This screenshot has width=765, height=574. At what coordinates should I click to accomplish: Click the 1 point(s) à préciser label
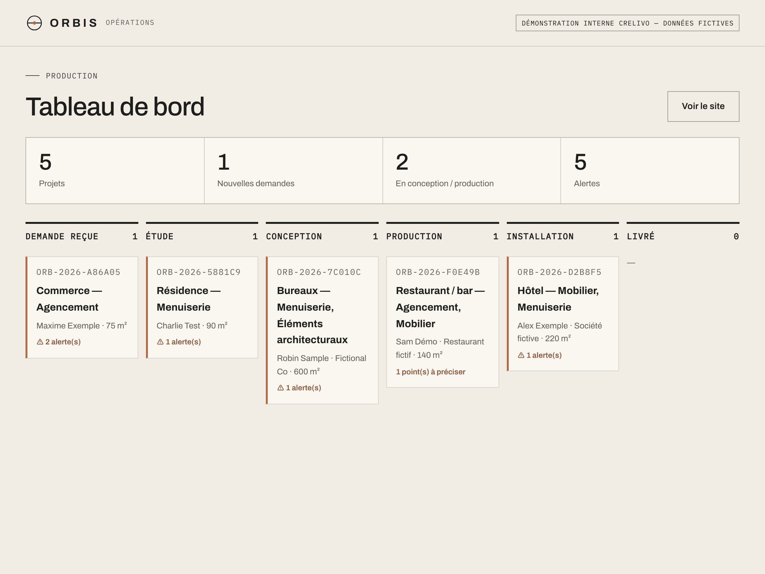click(431, 372)
